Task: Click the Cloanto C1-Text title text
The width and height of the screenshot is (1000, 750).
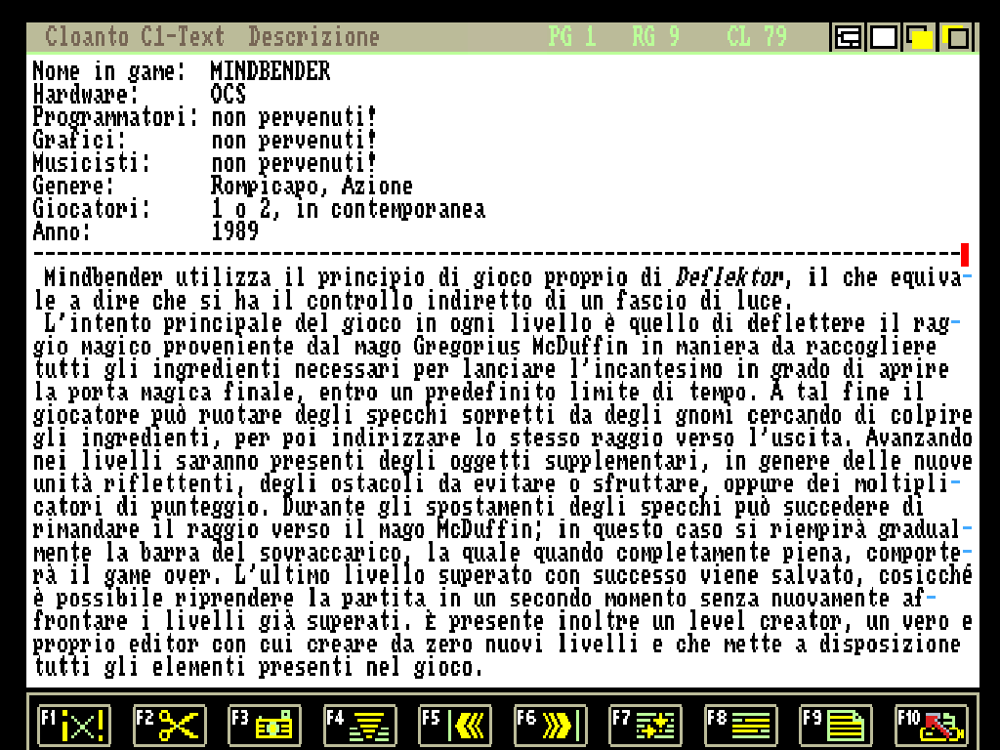Action: coord(135,37)
